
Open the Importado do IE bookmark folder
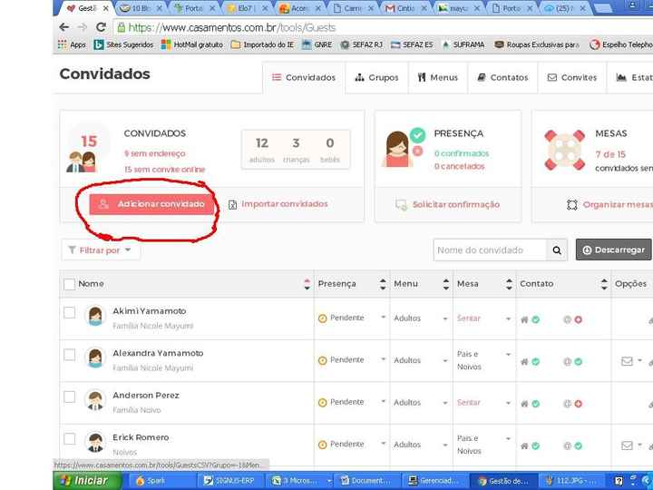(x=262, y=44)
